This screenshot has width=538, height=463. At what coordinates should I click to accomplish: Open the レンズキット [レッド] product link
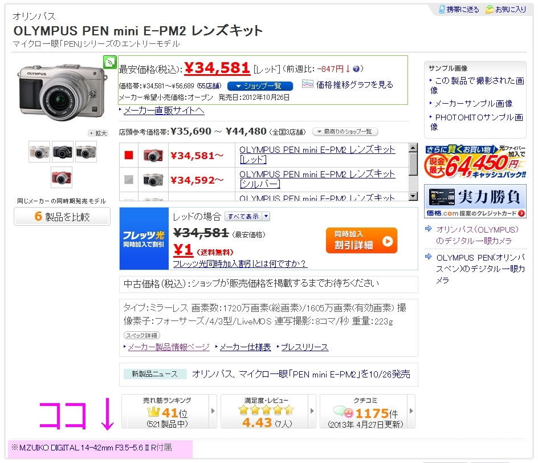pyautogui.click(x=317, y=155)
